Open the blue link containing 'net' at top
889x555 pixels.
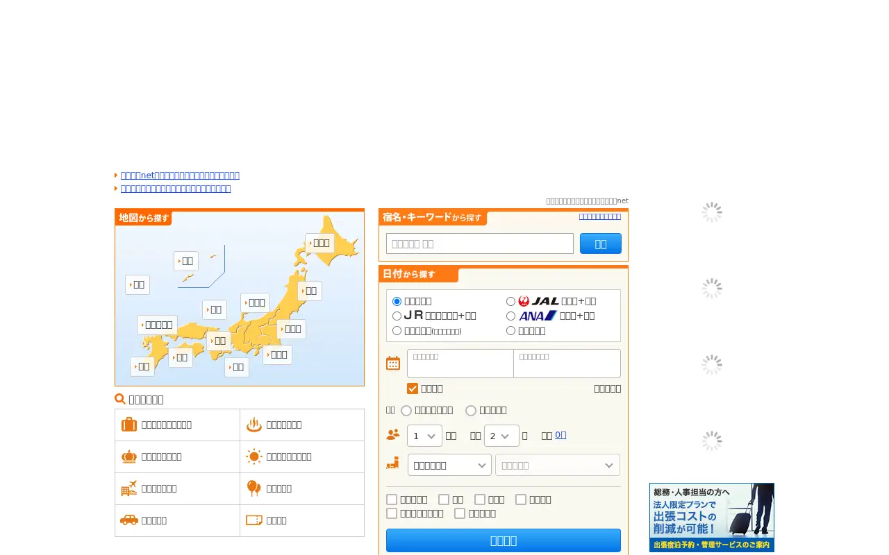(180, 176)
